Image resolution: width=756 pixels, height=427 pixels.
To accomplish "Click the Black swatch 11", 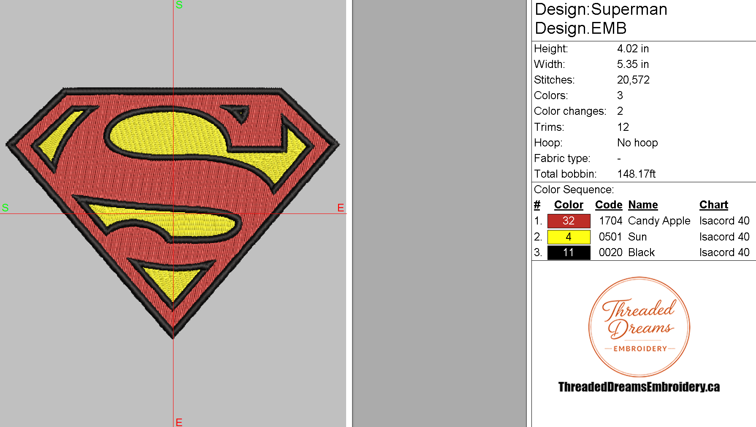I will 569,252.
